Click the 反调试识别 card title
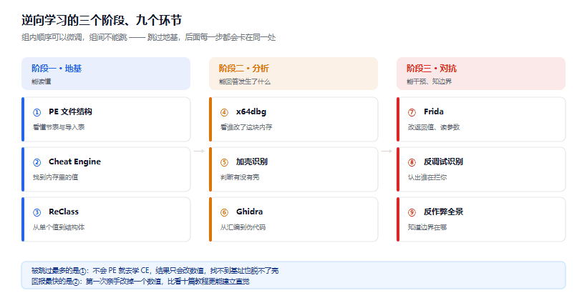 pos(443,162)
